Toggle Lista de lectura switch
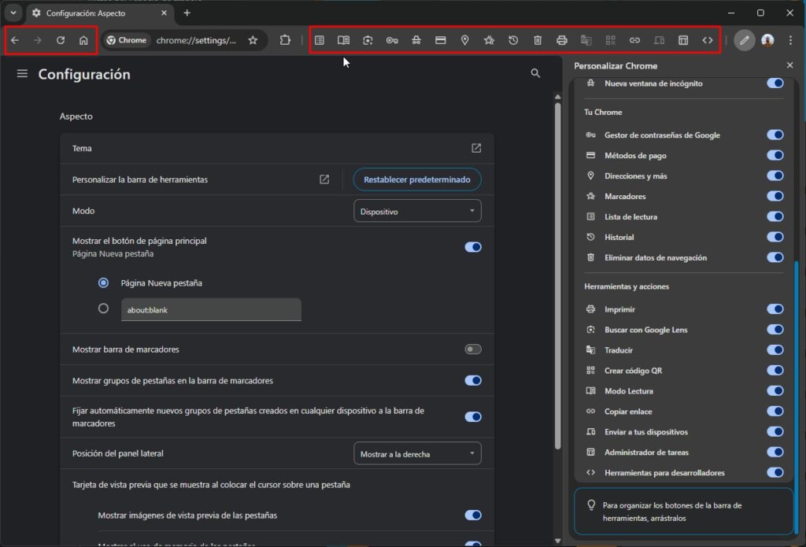Screen dimensions: 806x547 (x=775, y=216)
